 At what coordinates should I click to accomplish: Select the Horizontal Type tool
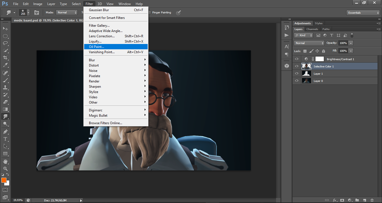[5, 139]
